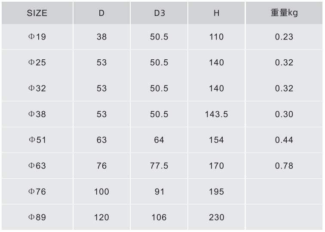This screenshot has height=232, width=325.
Task: Click the 0.44 weight value
Action: click(x=284, y=140)
